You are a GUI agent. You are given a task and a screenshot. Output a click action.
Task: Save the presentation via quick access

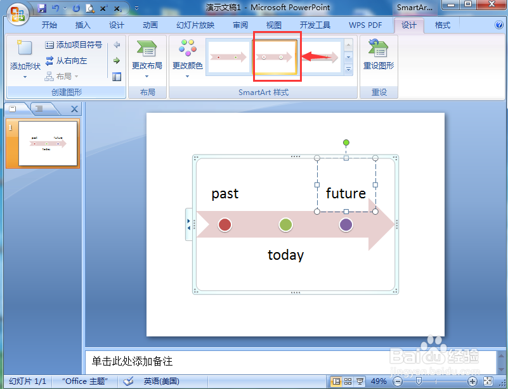tap(42, 8)
